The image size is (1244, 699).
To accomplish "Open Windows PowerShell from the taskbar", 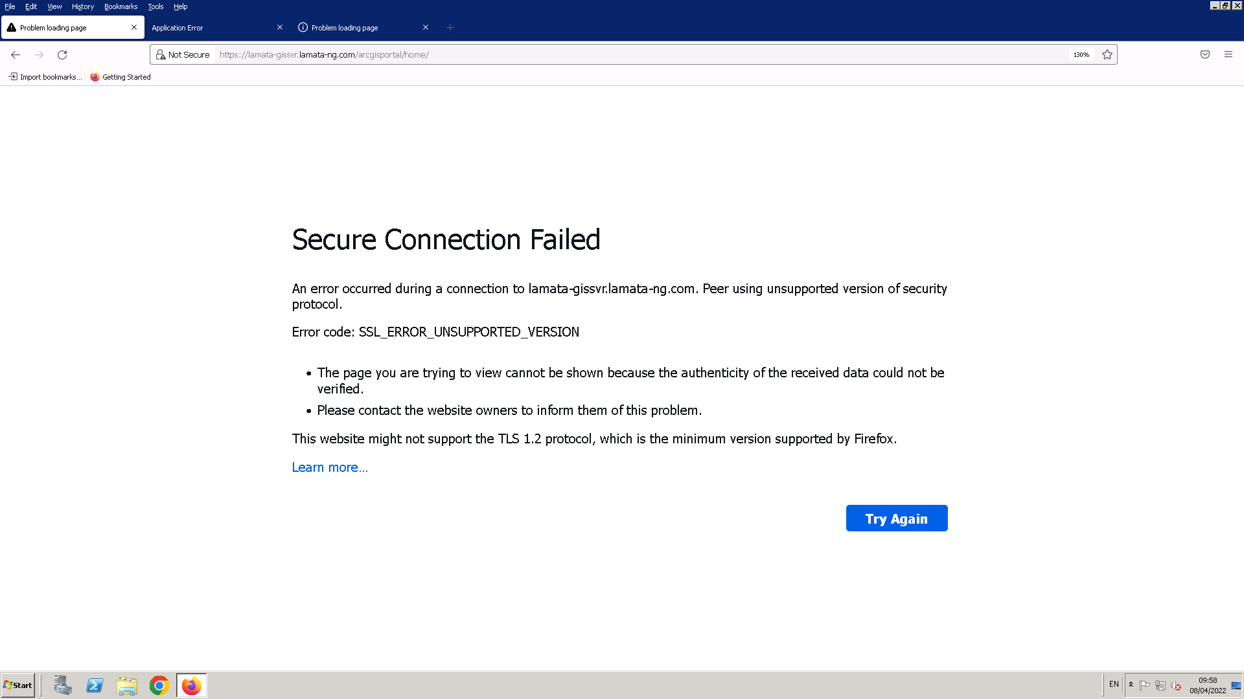I will tap(95, 685).
